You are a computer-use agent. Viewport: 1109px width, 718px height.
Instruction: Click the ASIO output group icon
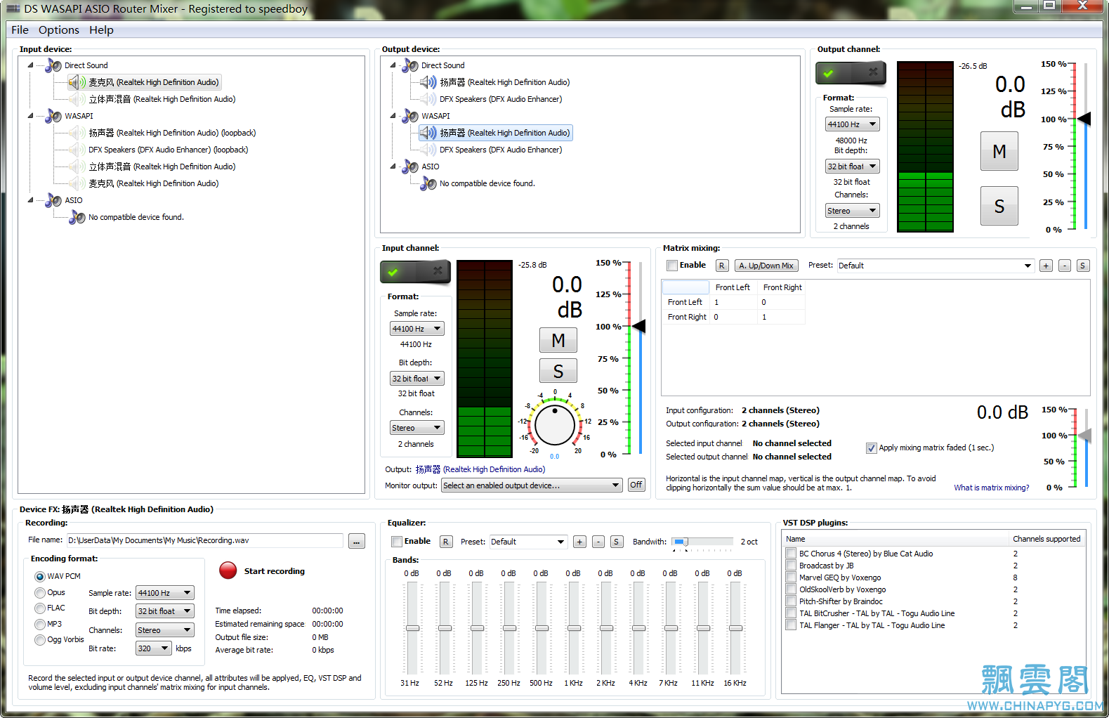click(410, 167)
